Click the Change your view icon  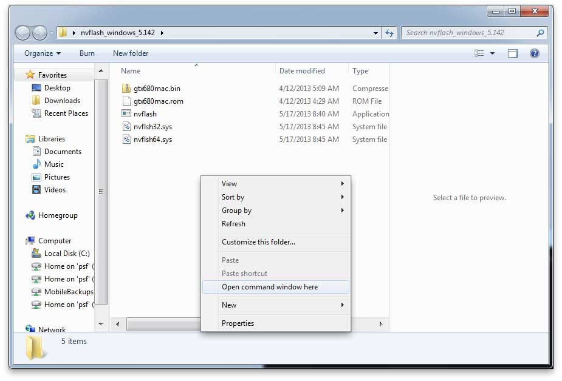(x=479, y=53)
